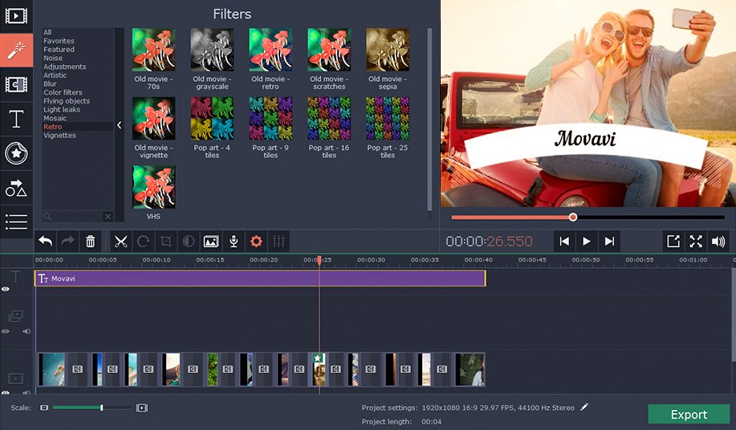Rotate the selected clip

[x=143, y=241]
